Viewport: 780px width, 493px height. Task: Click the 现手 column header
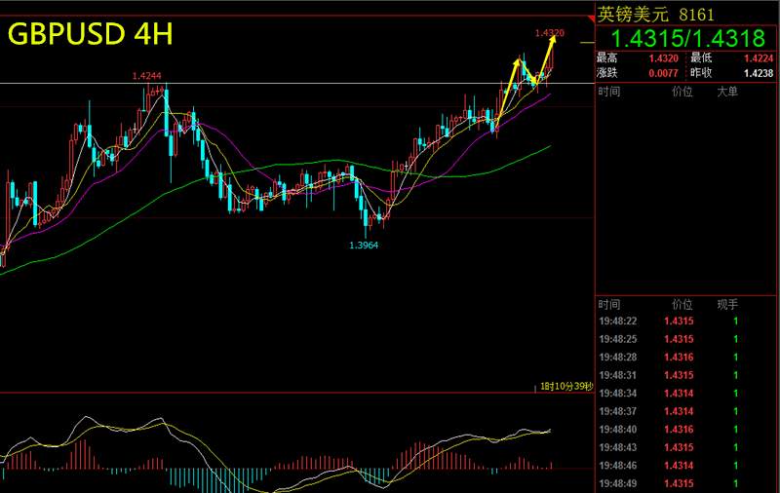coord(727,305)
